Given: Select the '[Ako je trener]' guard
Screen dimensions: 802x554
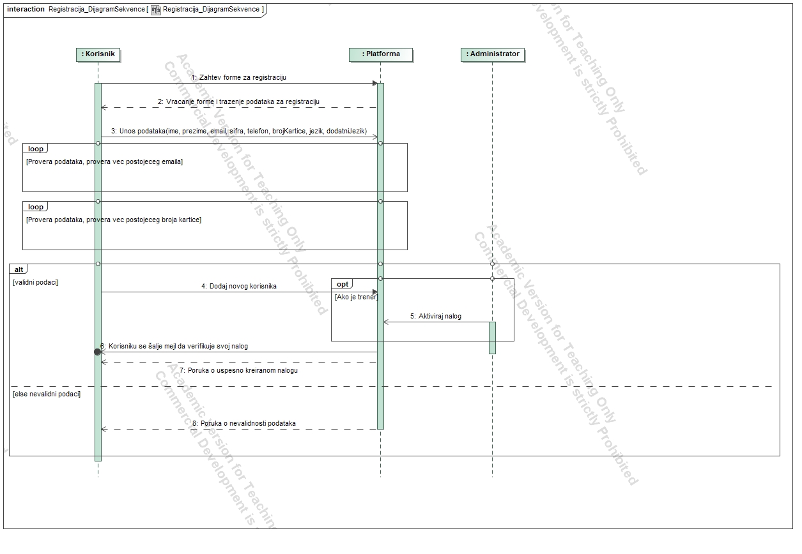Looking at the screenshot, I should pos(356,297).
